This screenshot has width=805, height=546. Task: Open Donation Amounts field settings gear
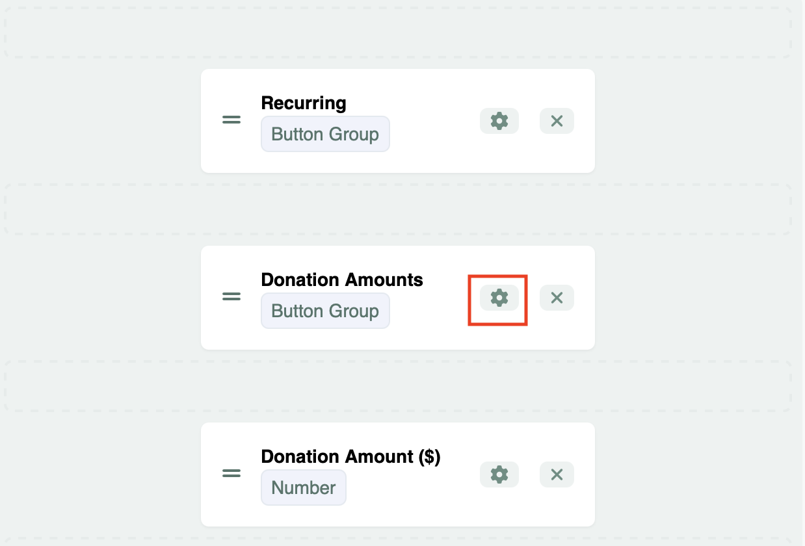[499, 298]
